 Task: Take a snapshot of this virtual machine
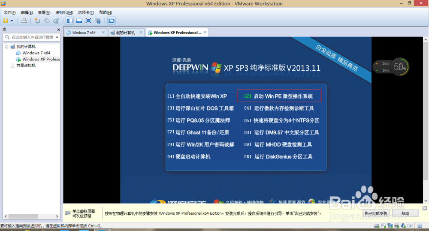click(x=37, y=21)
